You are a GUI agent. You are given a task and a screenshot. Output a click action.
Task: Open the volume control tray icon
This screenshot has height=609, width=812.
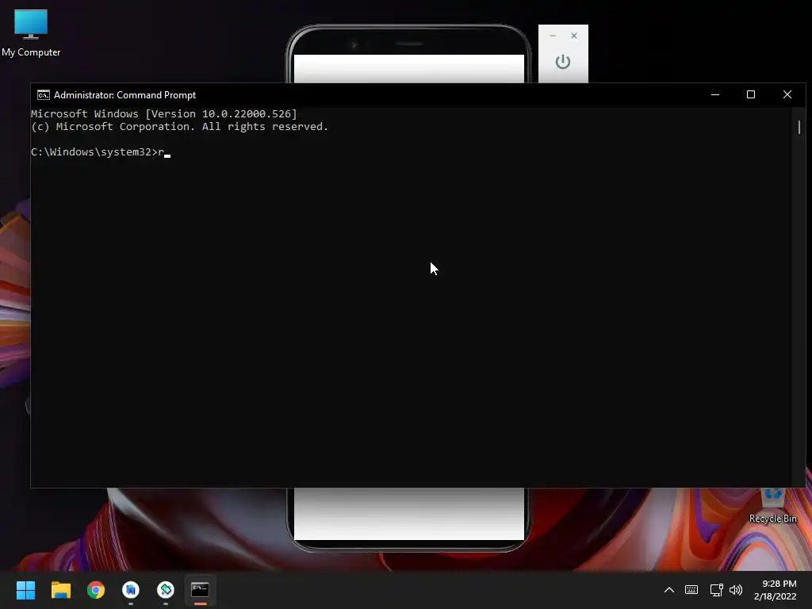735,590
